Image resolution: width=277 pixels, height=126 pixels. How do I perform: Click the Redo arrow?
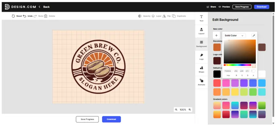(x=35, y=16)
